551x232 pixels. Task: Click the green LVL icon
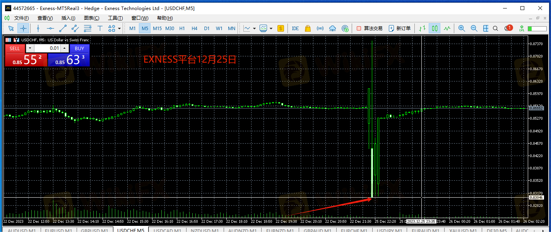coord(522,28)
